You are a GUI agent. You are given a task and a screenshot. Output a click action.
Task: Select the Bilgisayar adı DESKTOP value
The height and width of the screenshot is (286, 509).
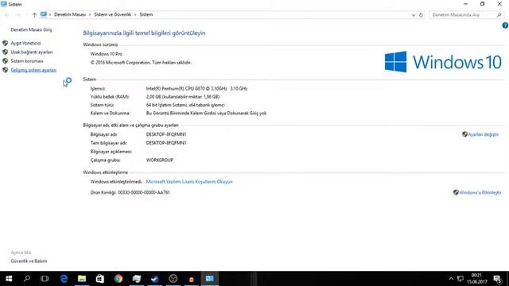coord(166,134)
